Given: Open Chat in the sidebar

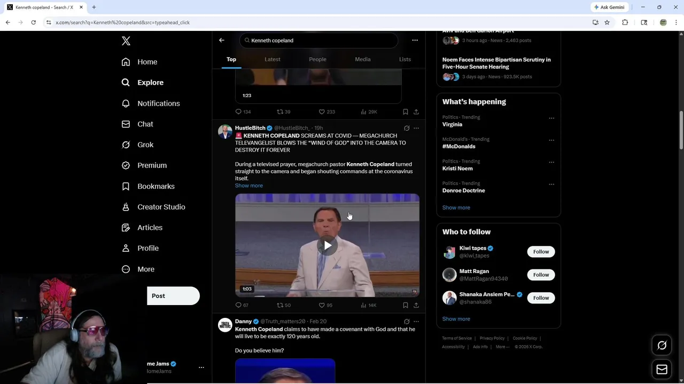Looking at the screenshot, I should (x=137, y=124).
